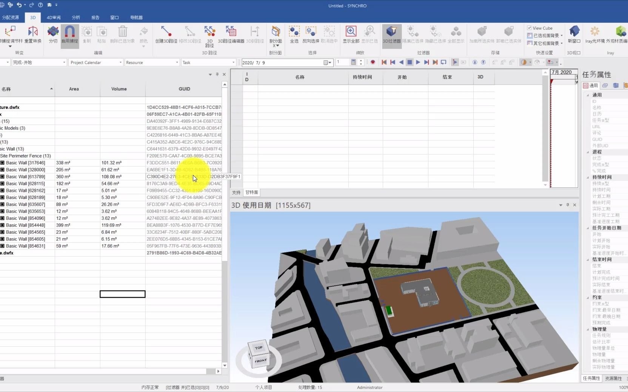628x392 pixels.
Task: Toggle checkbox for Basic Wall [854631]
Action: click(x=2, y=246)
